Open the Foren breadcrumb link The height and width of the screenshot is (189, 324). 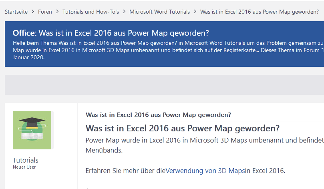pos(45,12)
